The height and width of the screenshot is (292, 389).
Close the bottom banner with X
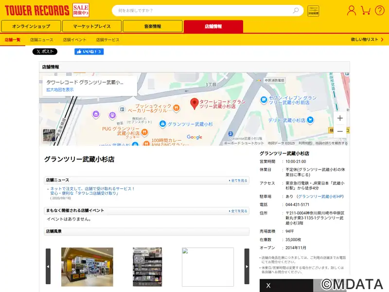[268, 286]
